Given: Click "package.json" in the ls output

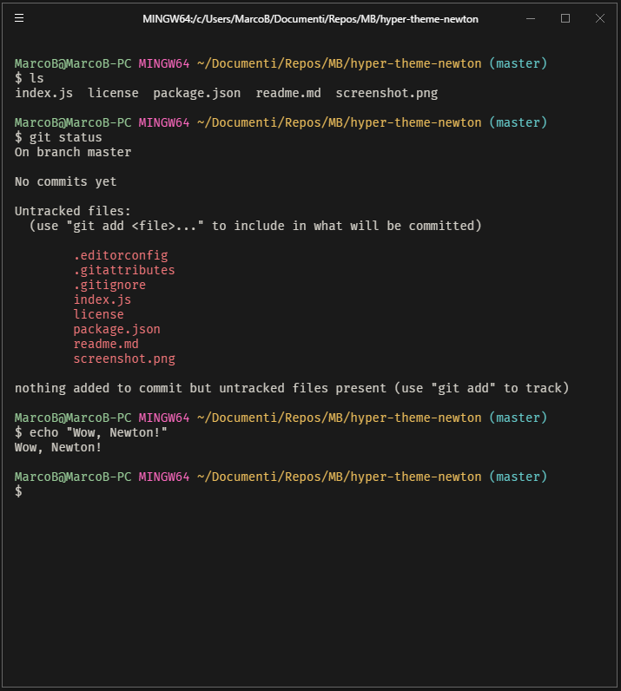Looking at the screenshot, I should tap(196, 93).
